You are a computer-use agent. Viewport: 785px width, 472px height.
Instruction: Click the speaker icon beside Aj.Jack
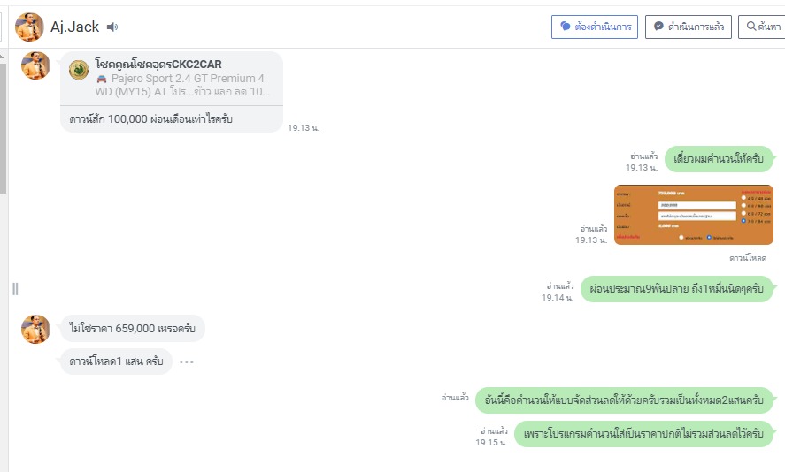click(x=112, y=27)
